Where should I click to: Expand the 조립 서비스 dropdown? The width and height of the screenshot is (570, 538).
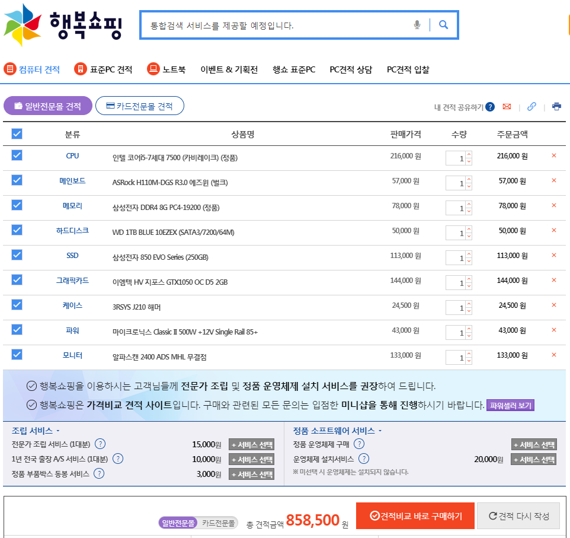click(36, 431)
